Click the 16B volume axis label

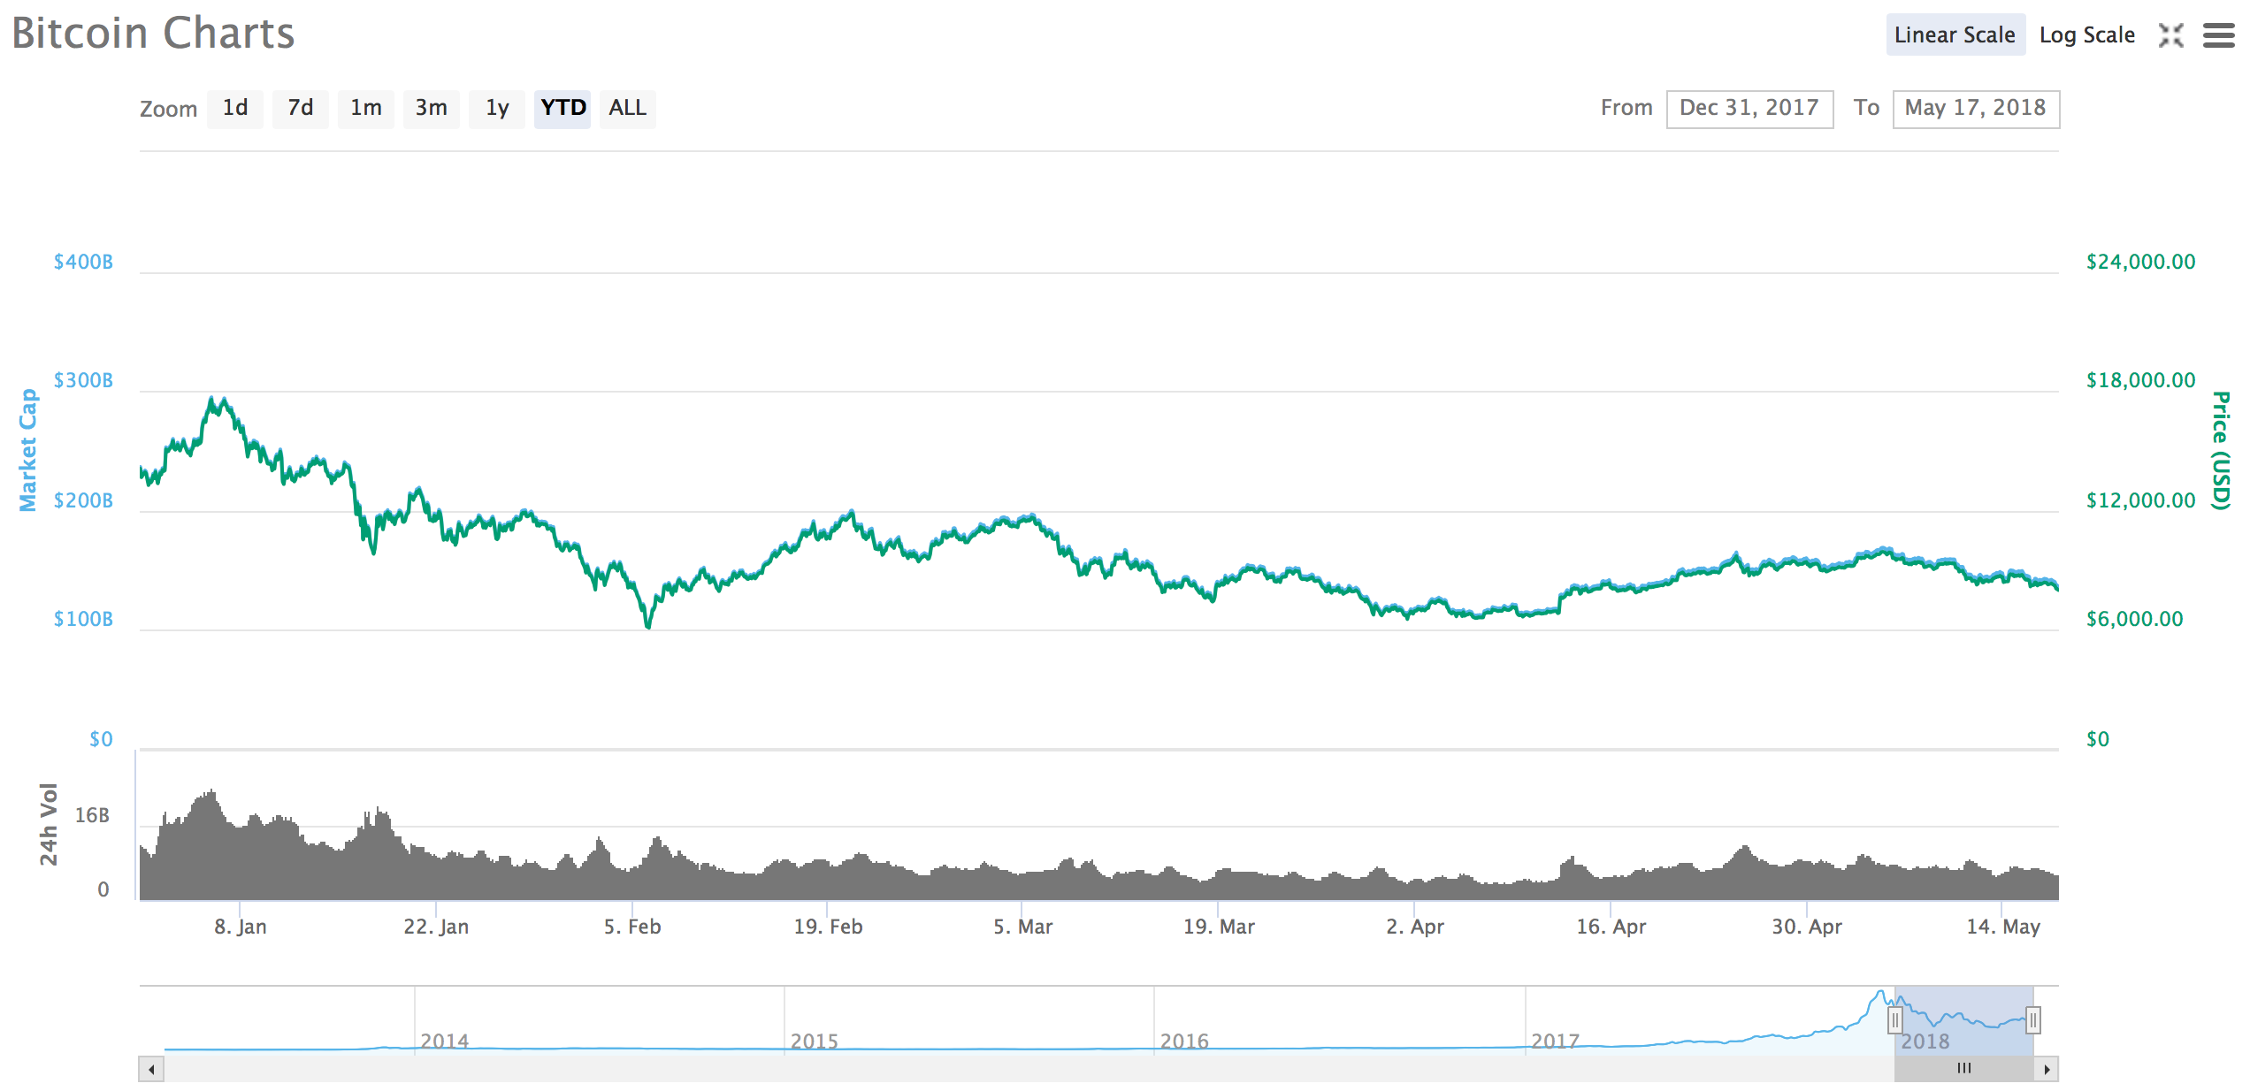tap(92, 815)
